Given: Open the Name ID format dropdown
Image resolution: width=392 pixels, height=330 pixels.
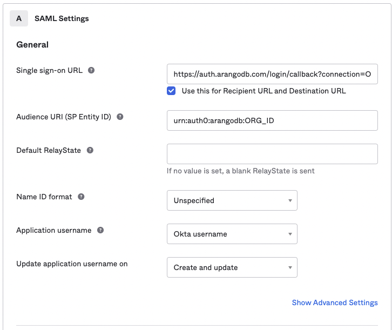Looking at the screenshot, I should pos(232,200).
